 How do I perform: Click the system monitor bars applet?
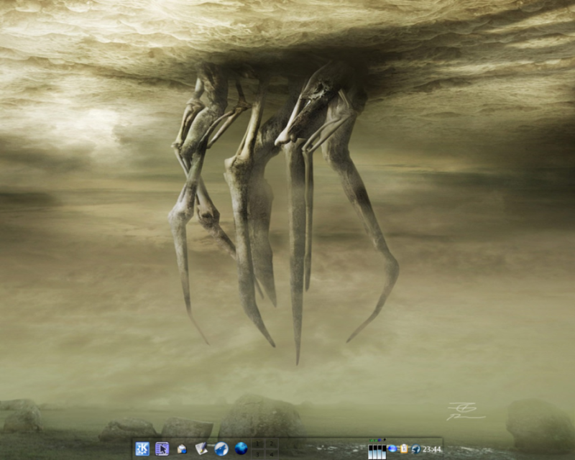pos(377,451)
